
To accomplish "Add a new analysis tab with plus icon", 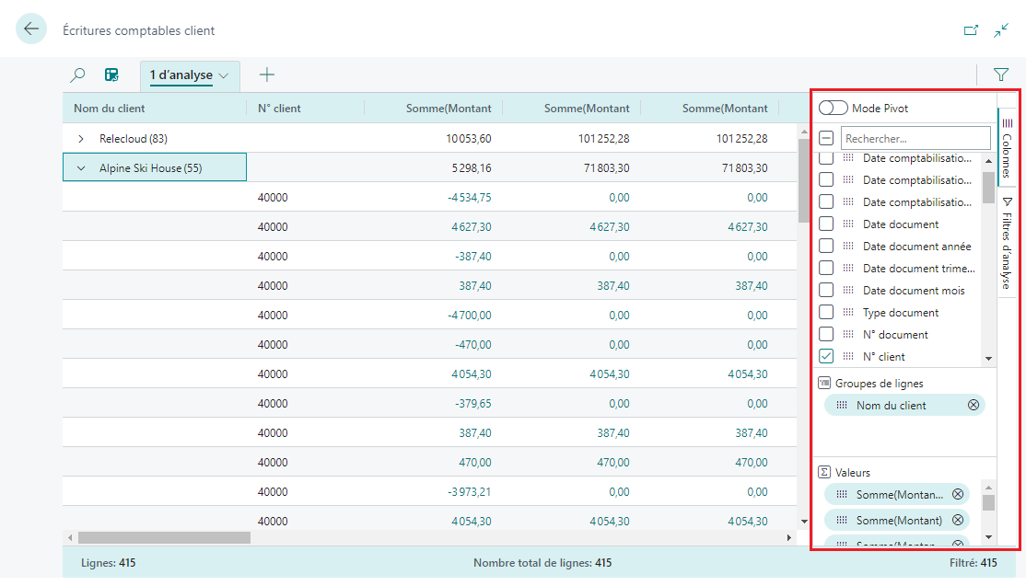I will [267, 75].
